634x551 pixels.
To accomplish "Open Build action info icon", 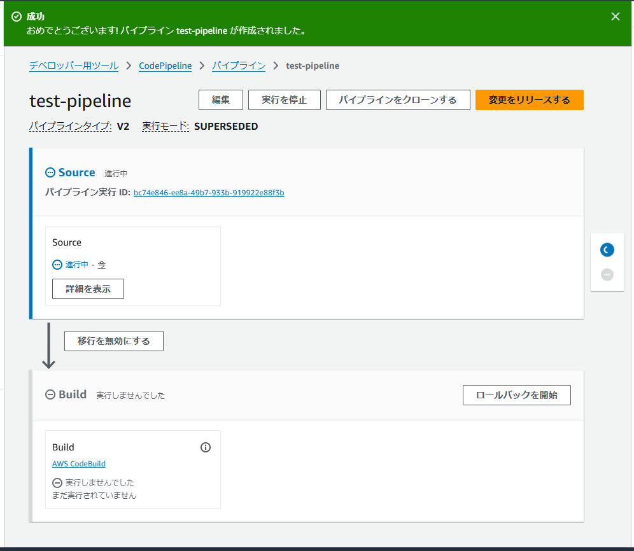I will pyautogui.click(x=206, y=447).
